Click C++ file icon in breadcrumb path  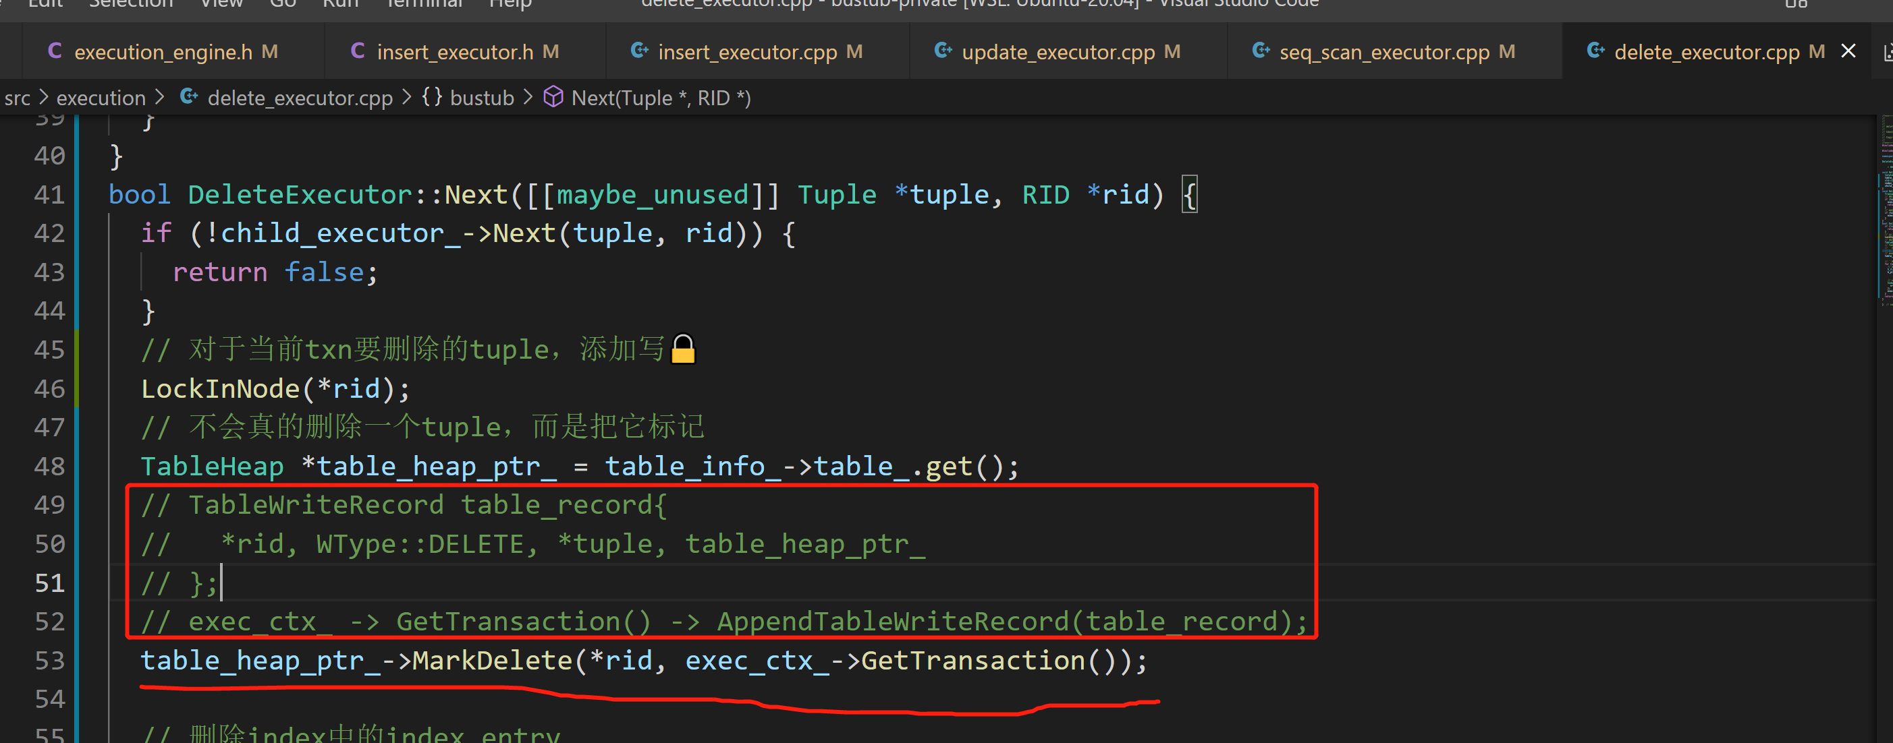tap(189, 97)
